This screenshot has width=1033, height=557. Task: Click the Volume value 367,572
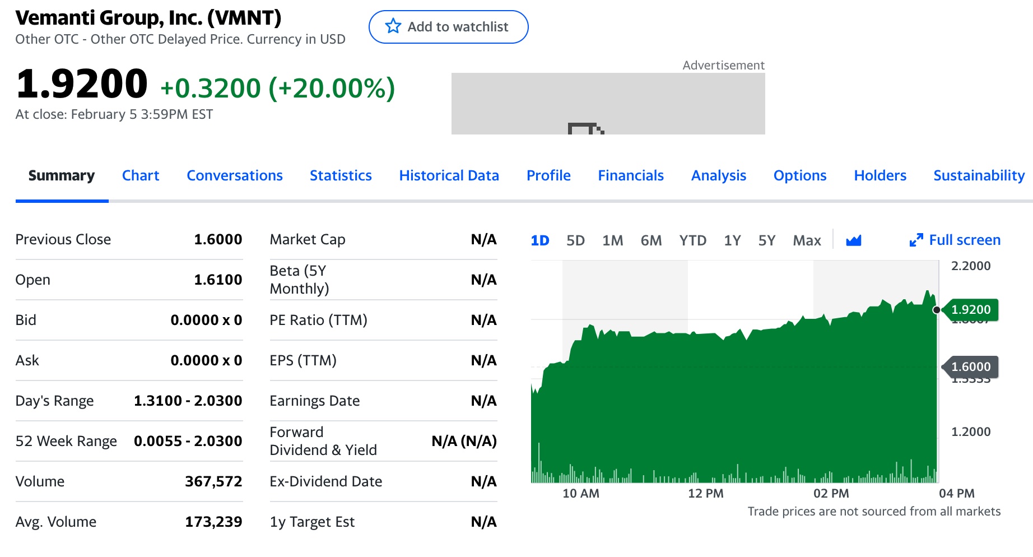tap(213, 481)
